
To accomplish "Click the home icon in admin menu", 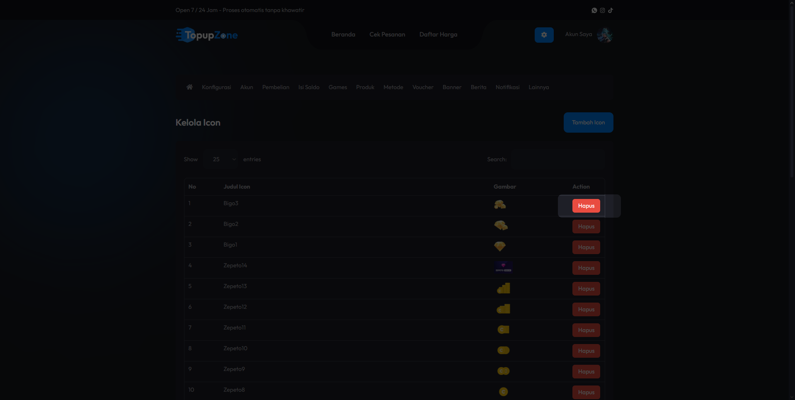I will (189, 87).
